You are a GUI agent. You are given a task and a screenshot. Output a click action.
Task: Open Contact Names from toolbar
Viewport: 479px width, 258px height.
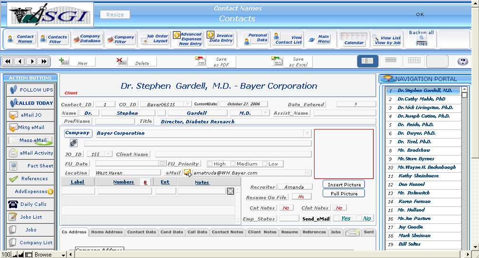pyautogui.click(x=21, y=39)
